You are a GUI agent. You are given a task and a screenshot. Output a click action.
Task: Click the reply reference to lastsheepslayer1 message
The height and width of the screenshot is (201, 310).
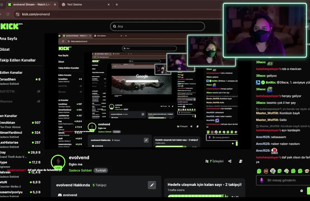(x=283, y=109)
